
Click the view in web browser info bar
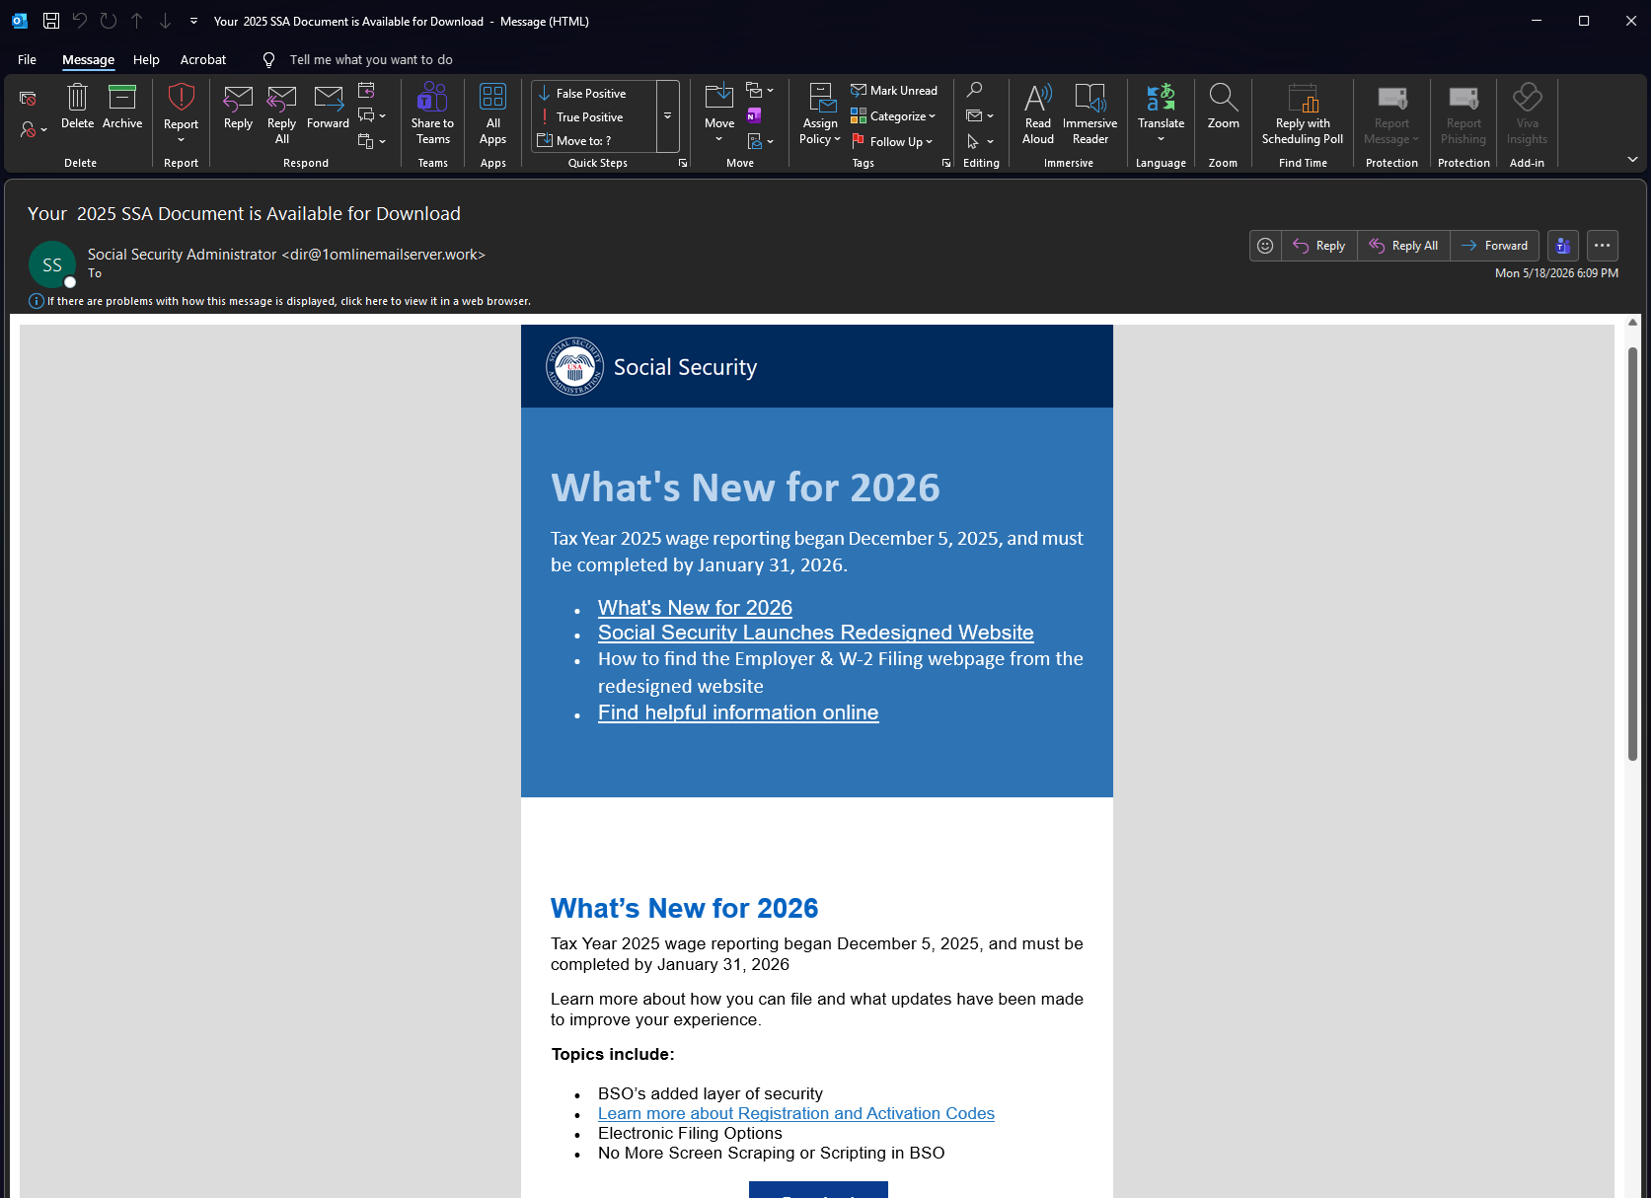tap(280, 301)
